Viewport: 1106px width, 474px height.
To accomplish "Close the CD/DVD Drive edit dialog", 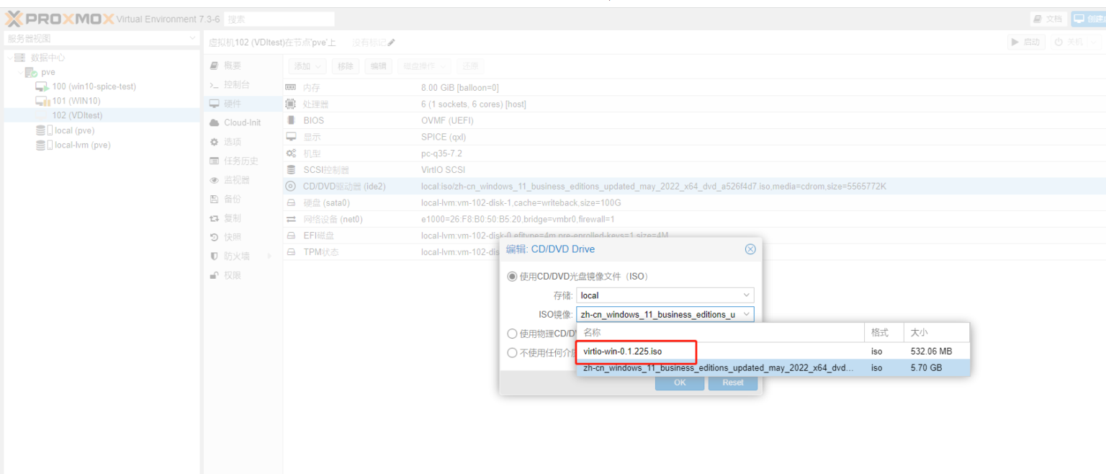I will point(750,249).
